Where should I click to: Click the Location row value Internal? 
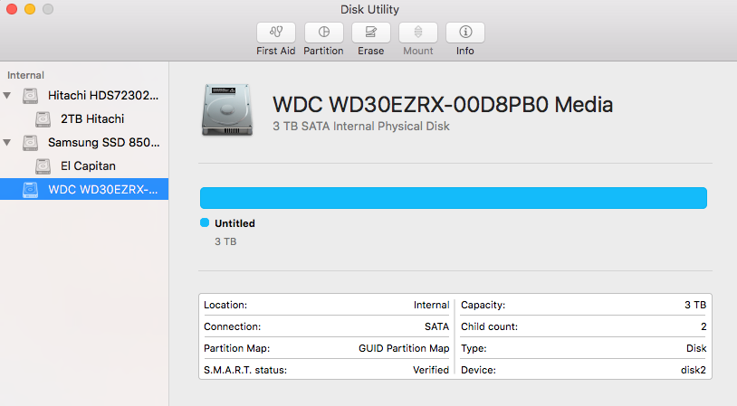coord(432,305)
